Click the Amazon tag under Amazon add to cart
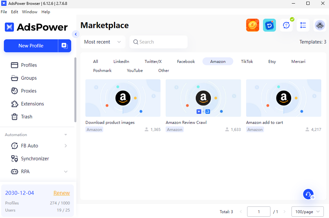329x218 pixels. pyautogui.click(x=255, y=129)
